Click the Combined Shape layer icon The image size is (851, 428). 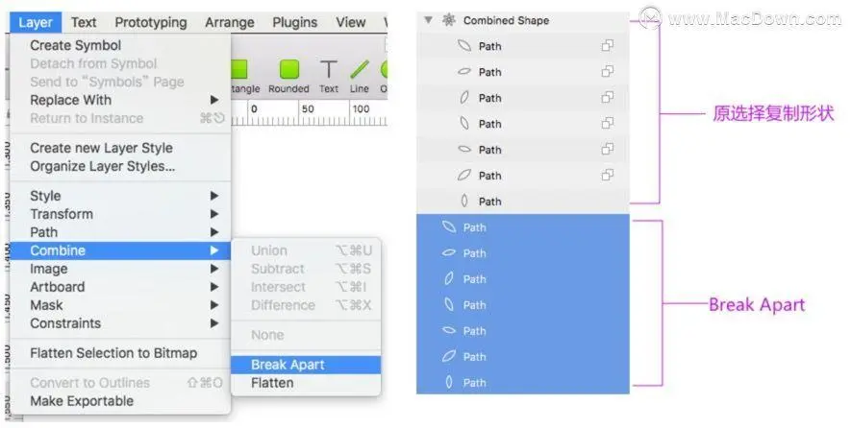tap(447, 20)
